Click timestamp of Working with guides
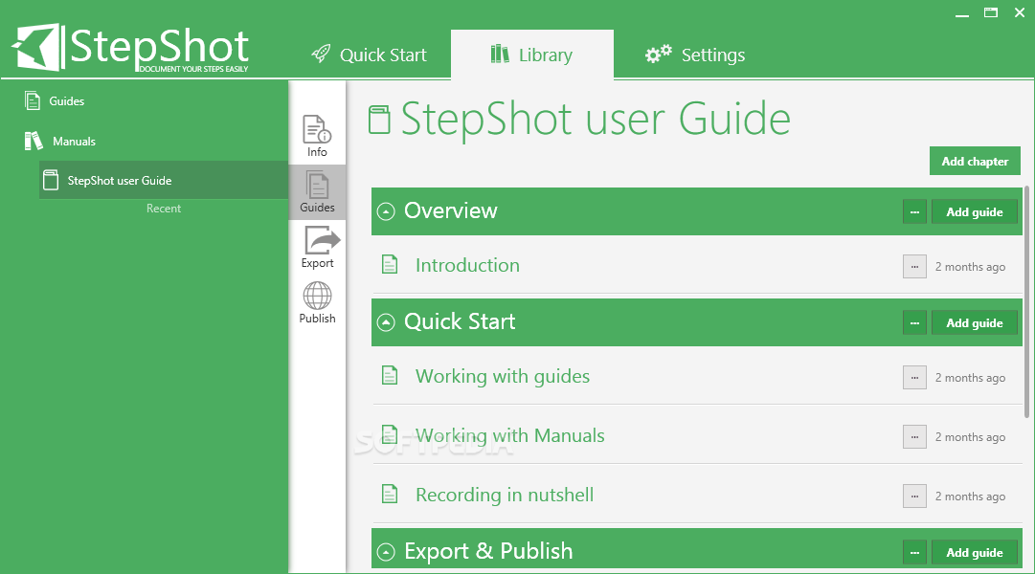This screenshot has height=574, width=1035. point(970,377)
